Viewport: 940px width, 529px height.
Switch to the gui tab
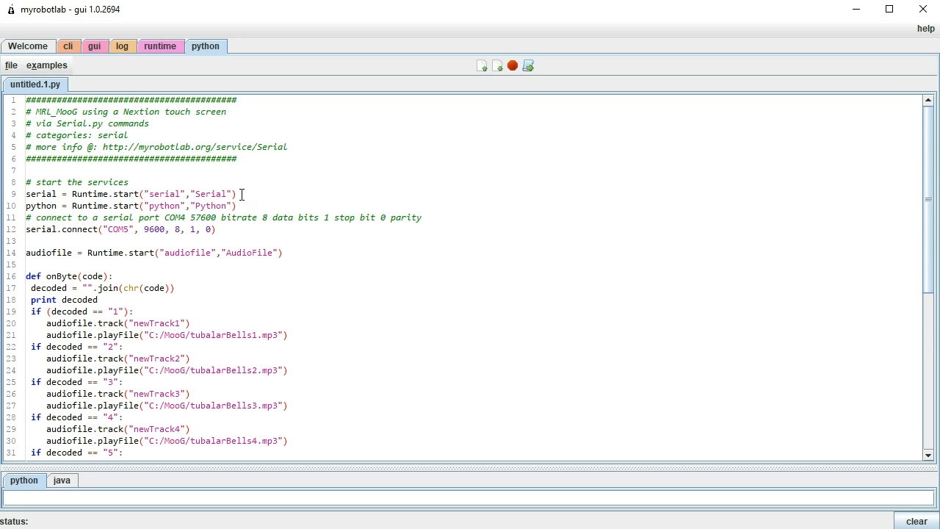(95, 46)
